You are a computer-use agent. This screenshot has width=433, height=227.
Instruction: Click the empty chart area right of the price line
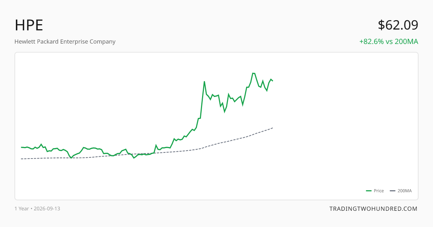343,126
